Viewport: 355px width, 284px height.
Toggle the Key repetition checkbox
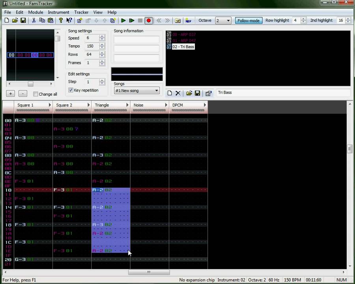point(71,90)
